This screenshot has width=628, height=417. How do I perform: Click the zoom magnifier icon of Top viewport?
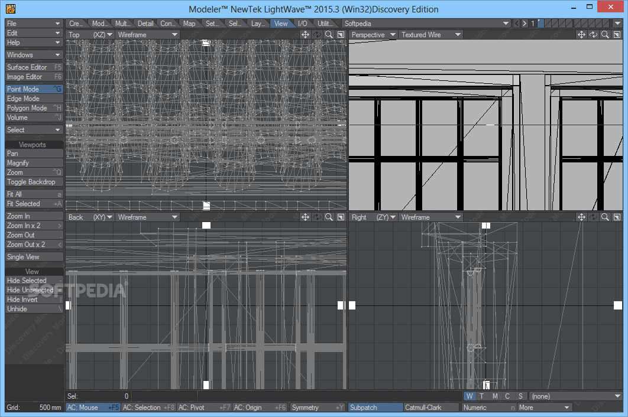point(329,35)
